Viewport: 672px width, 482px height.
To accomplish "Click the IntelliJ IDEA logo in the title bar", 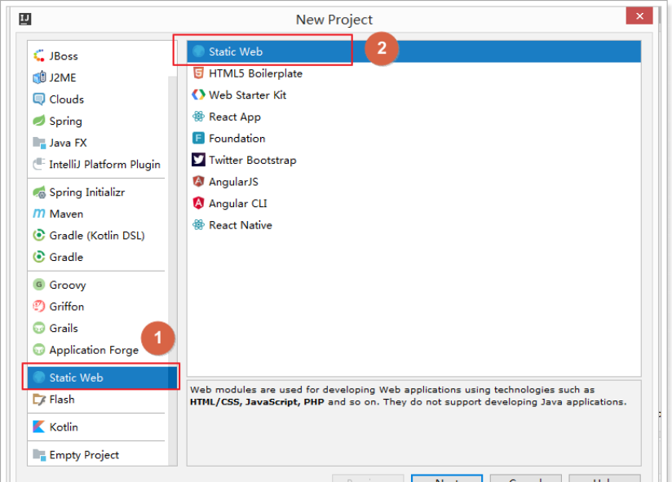I will [25, 19].
